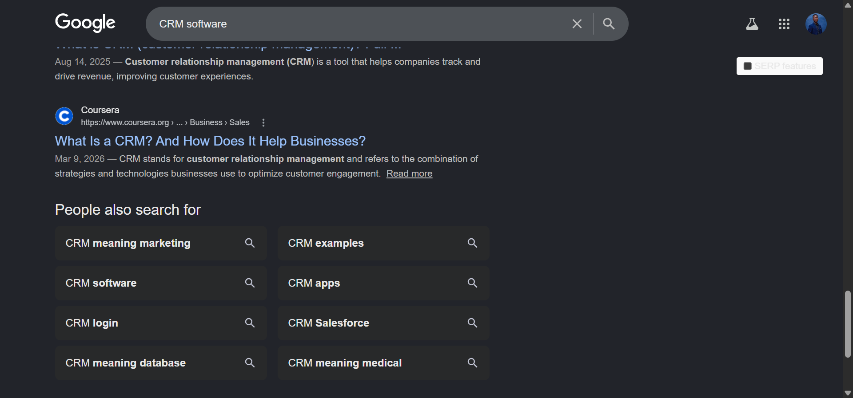
Task: Click the vertical scrollbar thumb
Action: pos(848,324)
